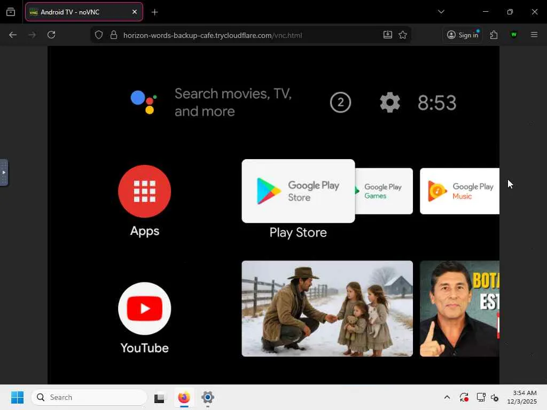Open the Firefox hamburger application menu
This screenshot has width=547, height=410.
pyautogui.click(x=534, y=35)
